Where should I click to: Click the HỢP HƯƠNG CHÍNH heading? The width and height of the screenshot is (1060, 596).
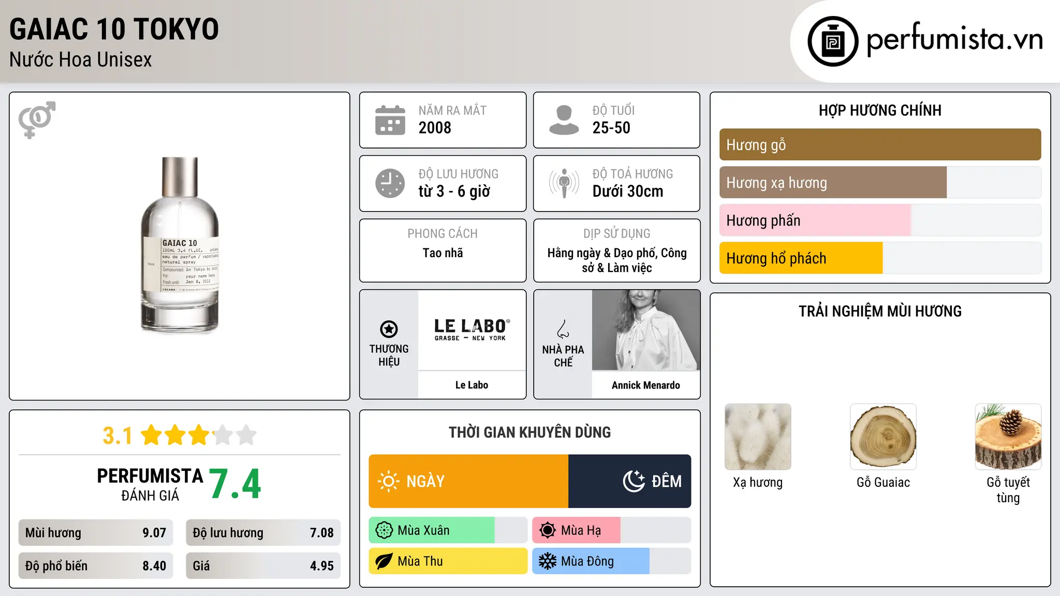tap(880, 110)
